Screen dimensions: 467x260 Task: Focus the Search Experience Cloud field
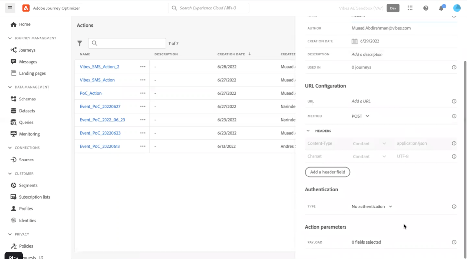point(208,8)
